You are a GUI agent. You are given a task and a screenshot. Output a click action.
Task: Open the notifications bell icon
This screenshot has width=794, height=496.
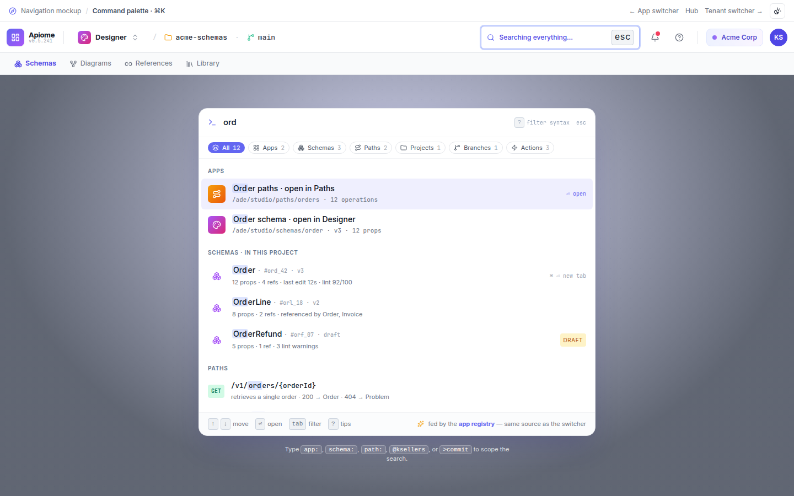[655, 37]
